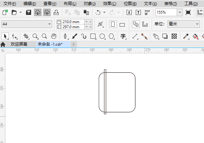Select the curve drawing tool
204x143 pixels.
point(84,36)
